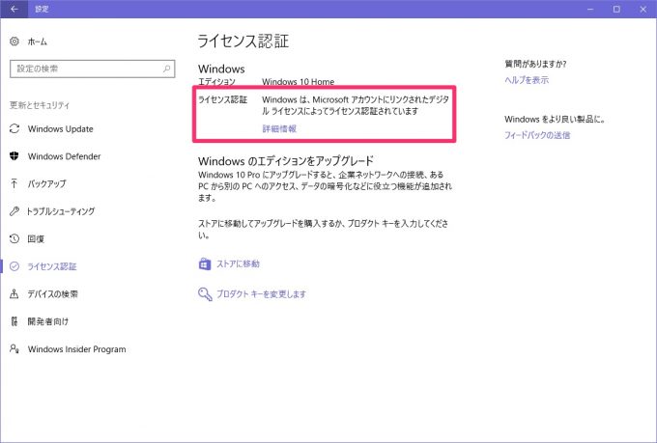Open the ヘルプを表示 link

pos(527,80)
